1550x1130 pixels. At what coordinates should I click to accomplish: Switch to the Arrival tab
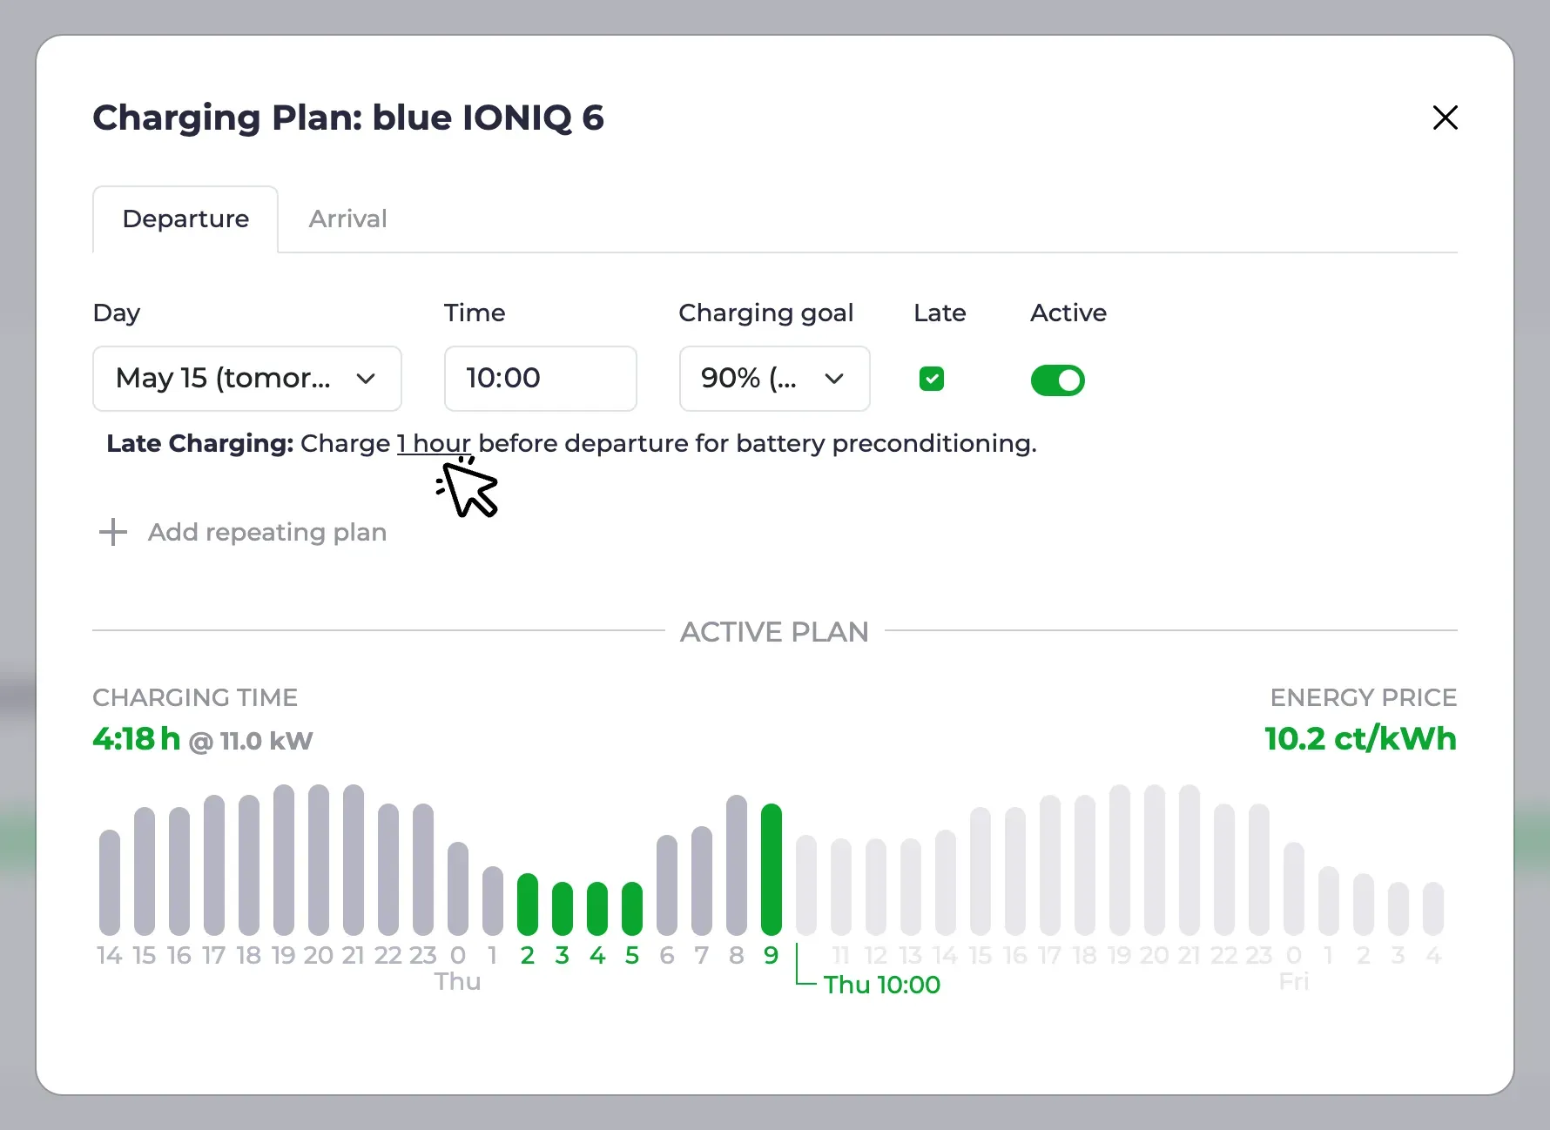point(347,219)
